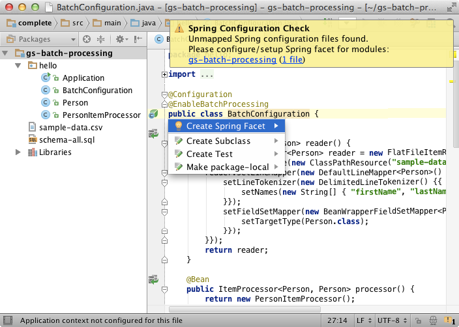The image size is (459, 327).
Task: Expand the folded import block
Action: pos(164,74)
